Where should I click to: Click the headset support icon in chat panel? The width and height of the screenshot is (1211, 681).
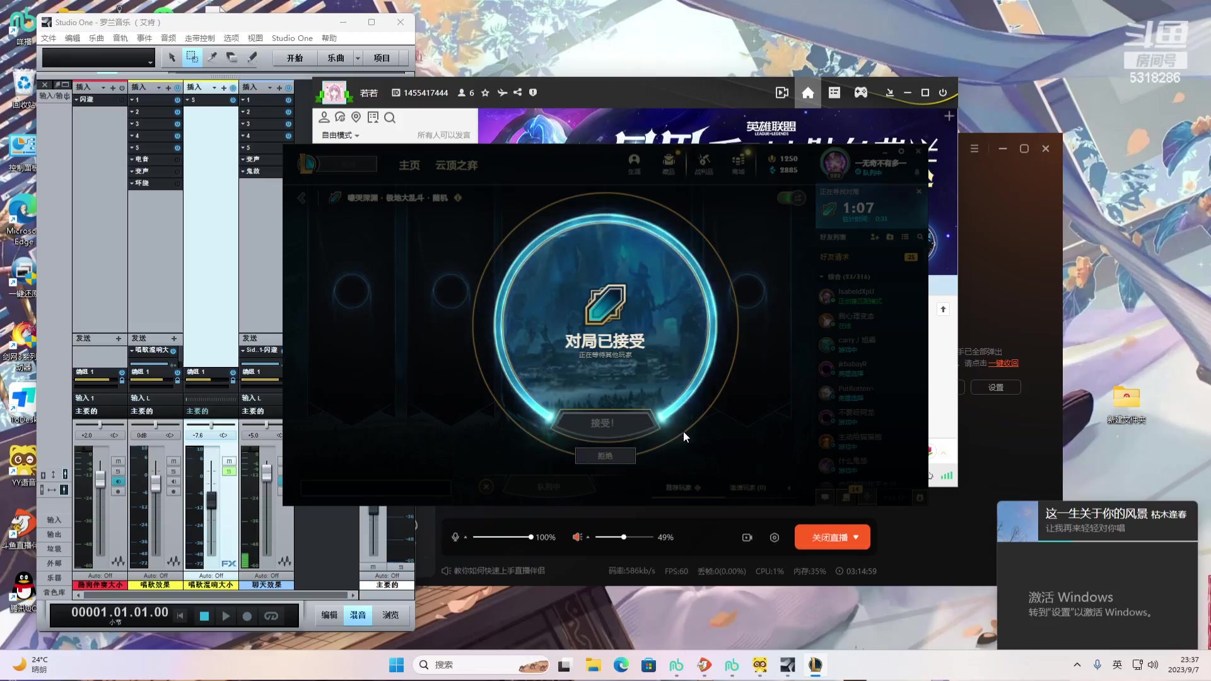click(x=340, y=117)
